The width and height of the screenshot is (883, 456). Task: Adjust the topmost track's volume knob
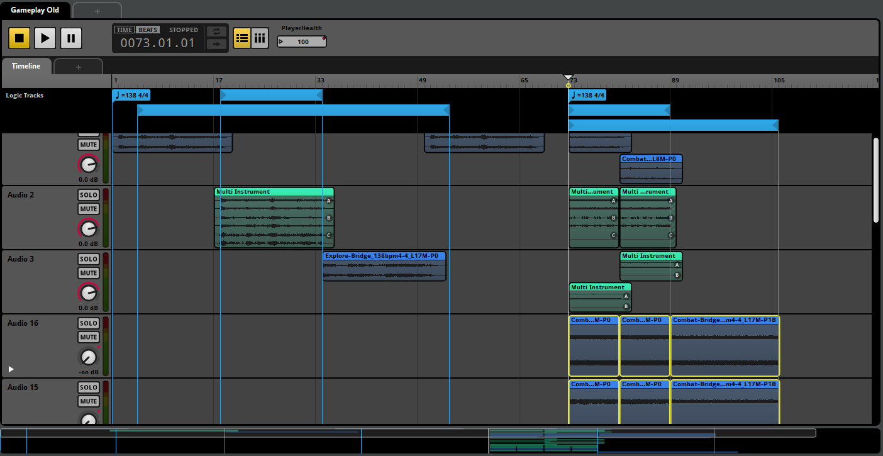[89, 165]
